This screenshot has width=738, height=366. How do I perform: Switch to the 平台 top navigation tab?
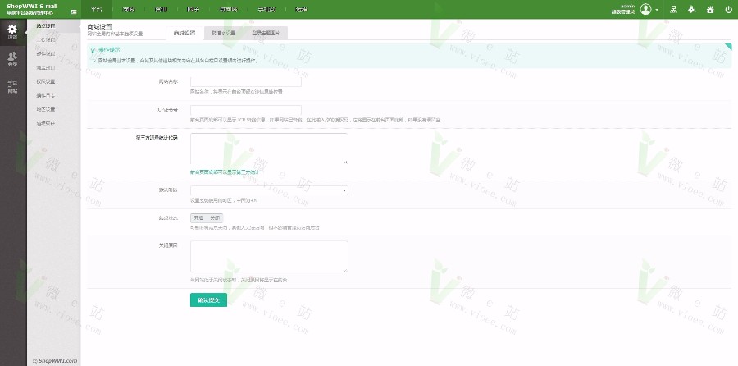pyautogui.click(x=97, y=9)
